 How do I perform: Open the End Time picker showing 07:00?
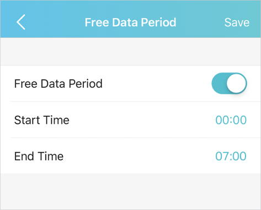[x=231, y=156]
